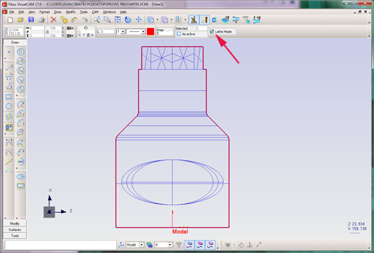Open the CAM menu
The height and width of the screenshot is (253, 374).
(95, 12)
